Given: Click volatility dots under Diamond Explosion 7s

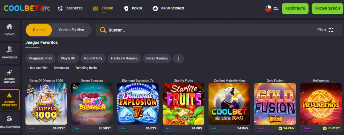Looking at the screenshot, I should 124,128.
